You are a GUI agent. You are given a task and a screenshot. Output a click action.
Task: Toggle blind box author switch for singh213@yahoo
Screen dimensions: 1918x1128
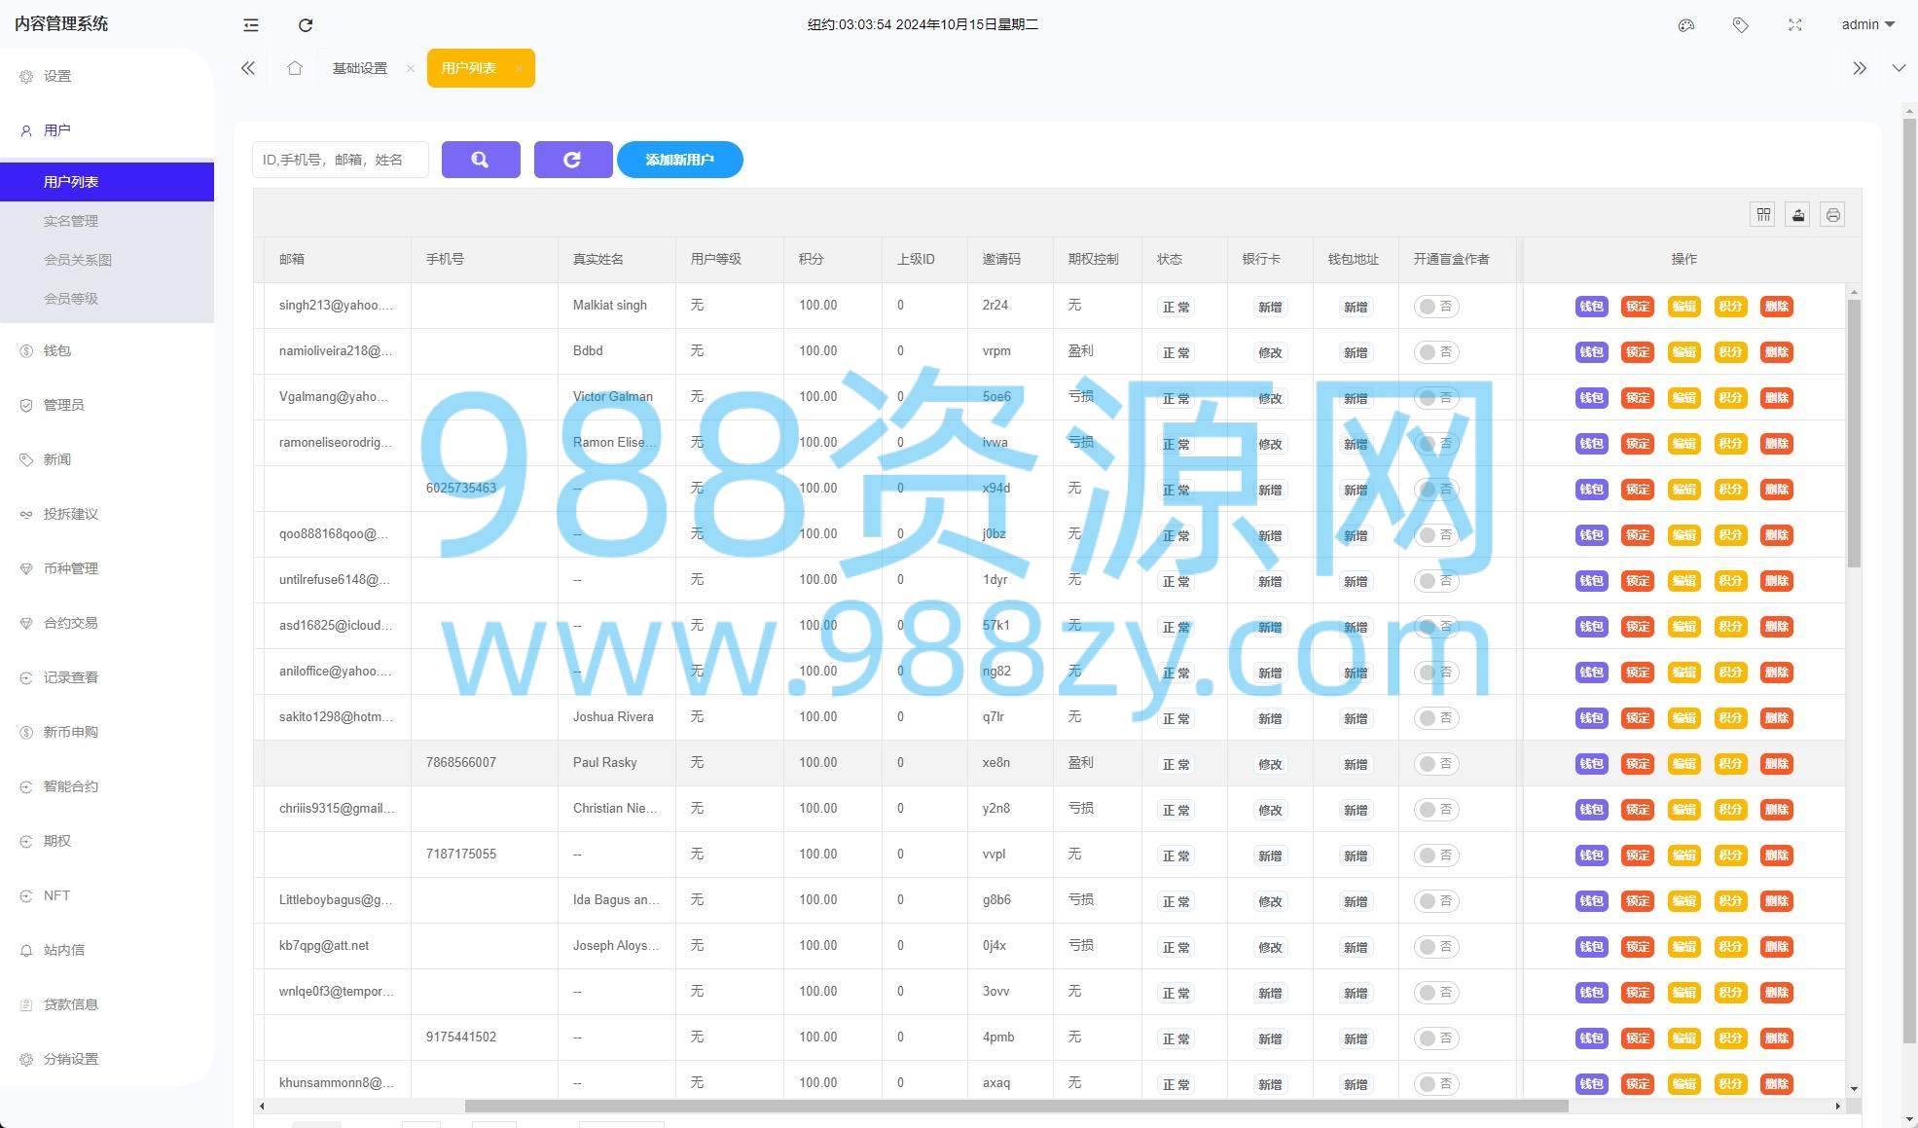point(1436,307)
